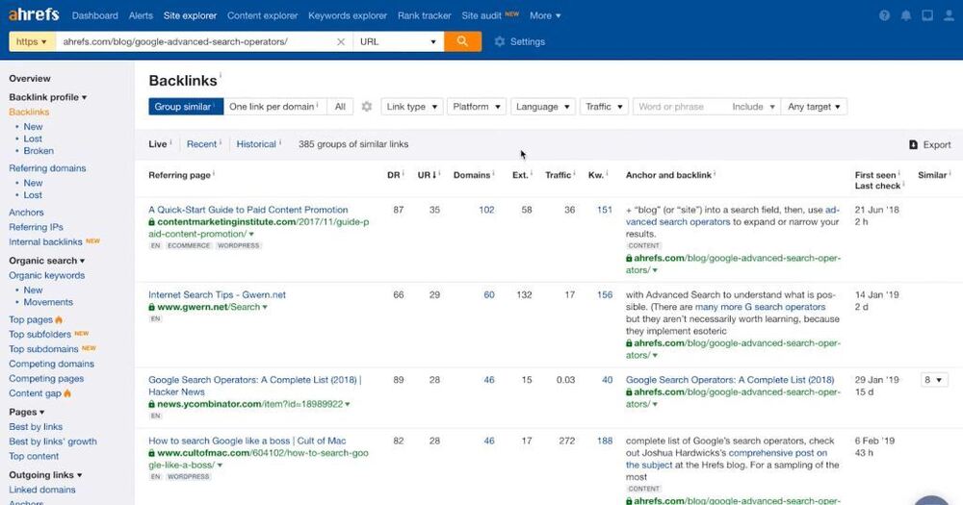Open Site explorer in the top menu

pos(190,15)
